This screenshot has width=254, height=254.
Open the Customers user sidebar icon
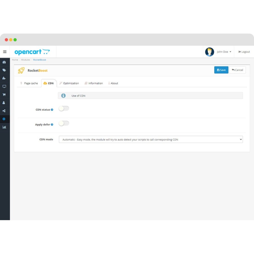pyautogui.click(x=4, y=103)
